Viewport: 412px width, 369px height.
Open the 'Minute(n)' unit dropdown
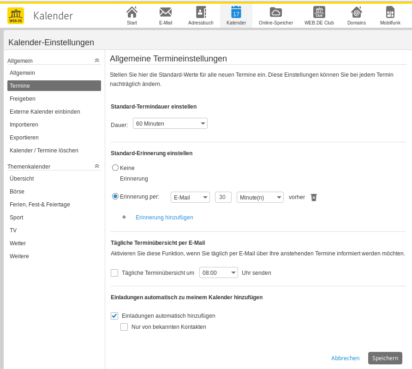pos(260,197)
